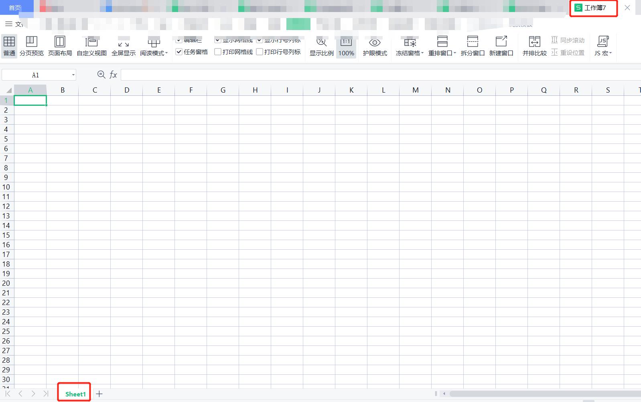Click the horizontal scrollbar left arrow
This screenshot has height=402, width=641.
444,394
